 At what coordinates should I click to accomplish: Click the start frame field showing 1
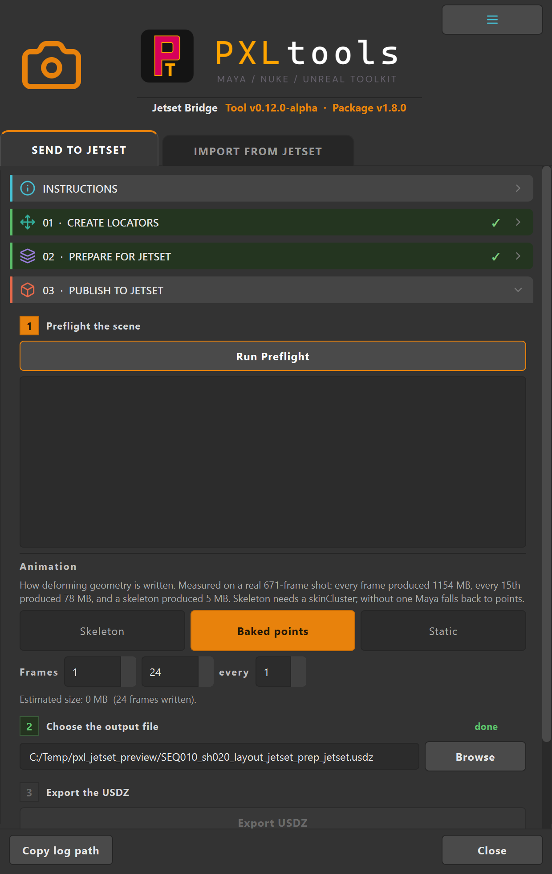93,672
